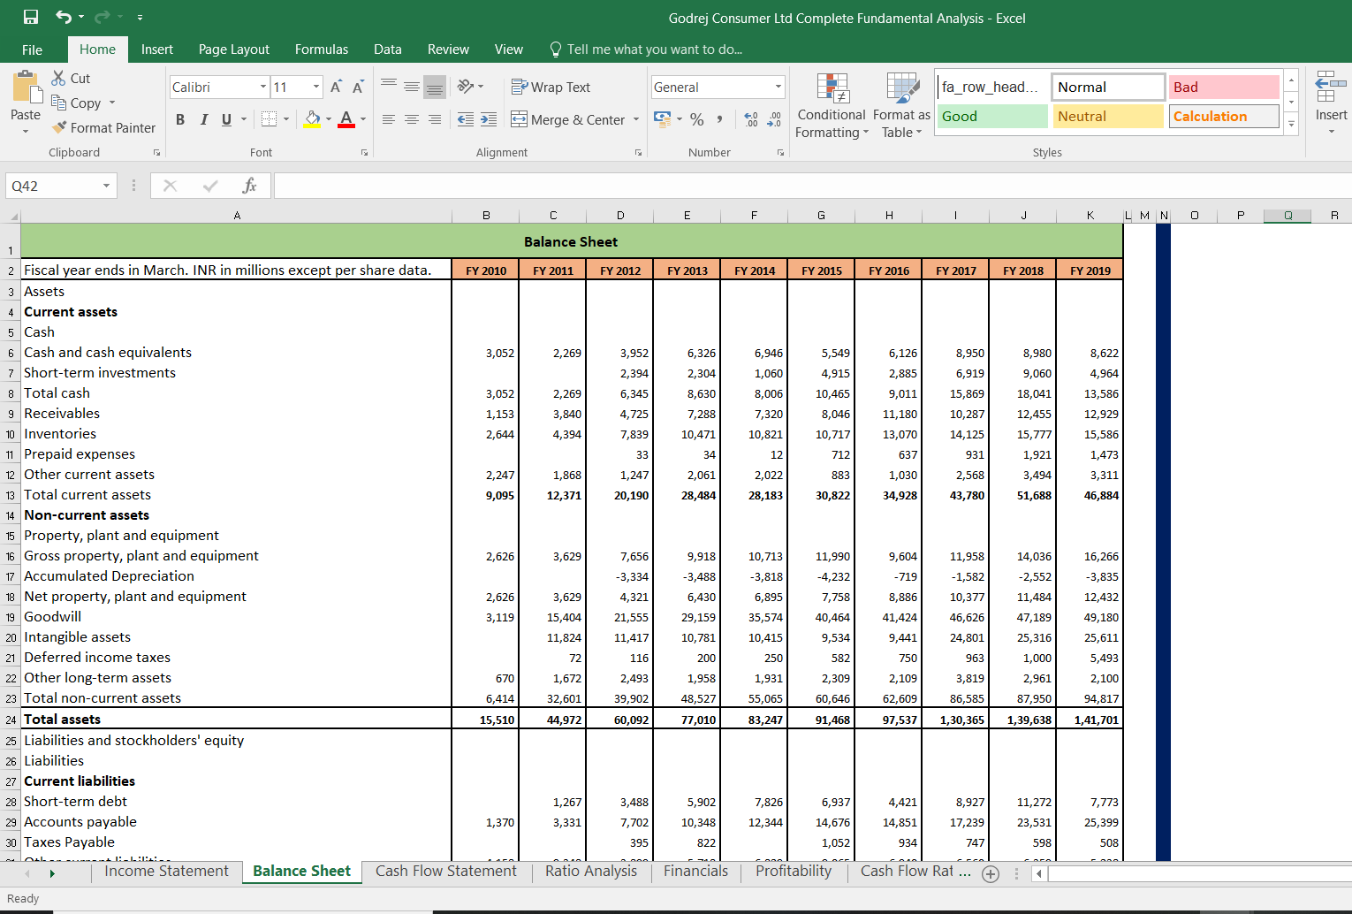Increase font size with large A icon
Screen dimensions: 1352x914
336,87
